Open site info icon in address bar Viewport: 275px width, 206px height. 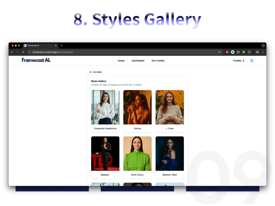coord(30,52)
